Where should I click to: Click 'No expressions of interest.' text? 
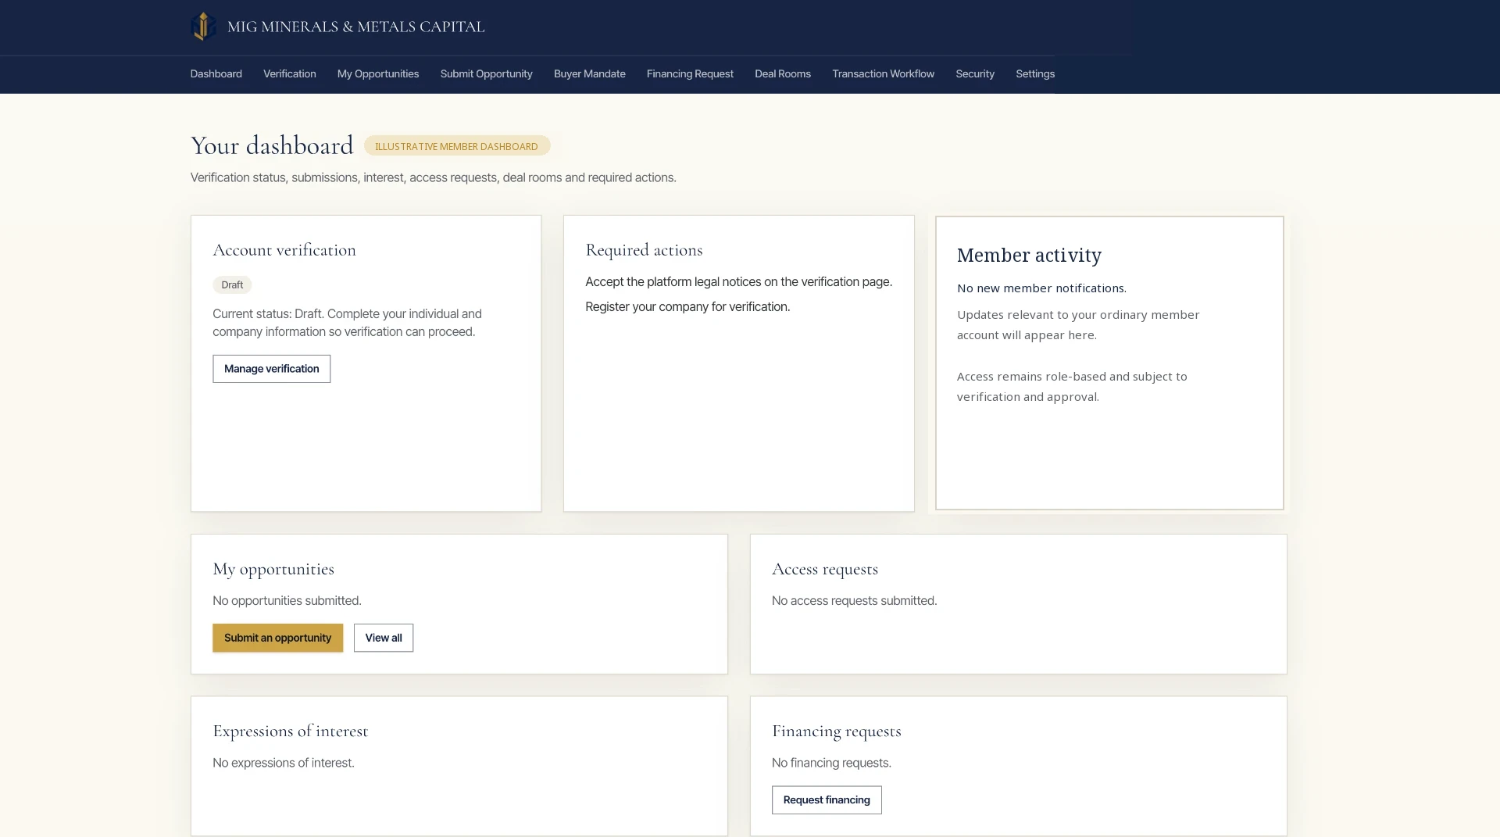tap(283, 763)
